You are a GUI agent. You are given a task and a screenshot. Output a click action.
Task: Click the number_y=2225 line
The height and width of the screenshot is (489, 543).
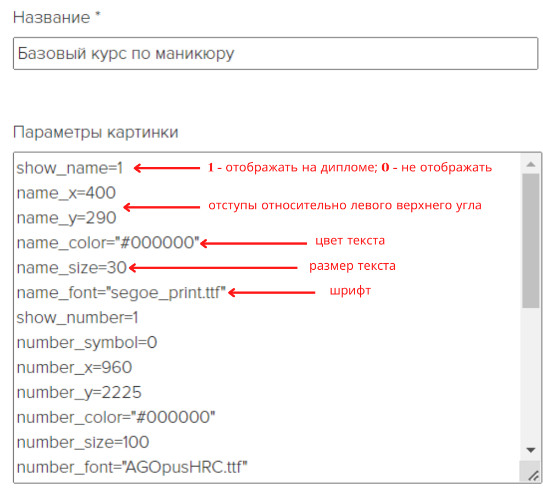79,393
